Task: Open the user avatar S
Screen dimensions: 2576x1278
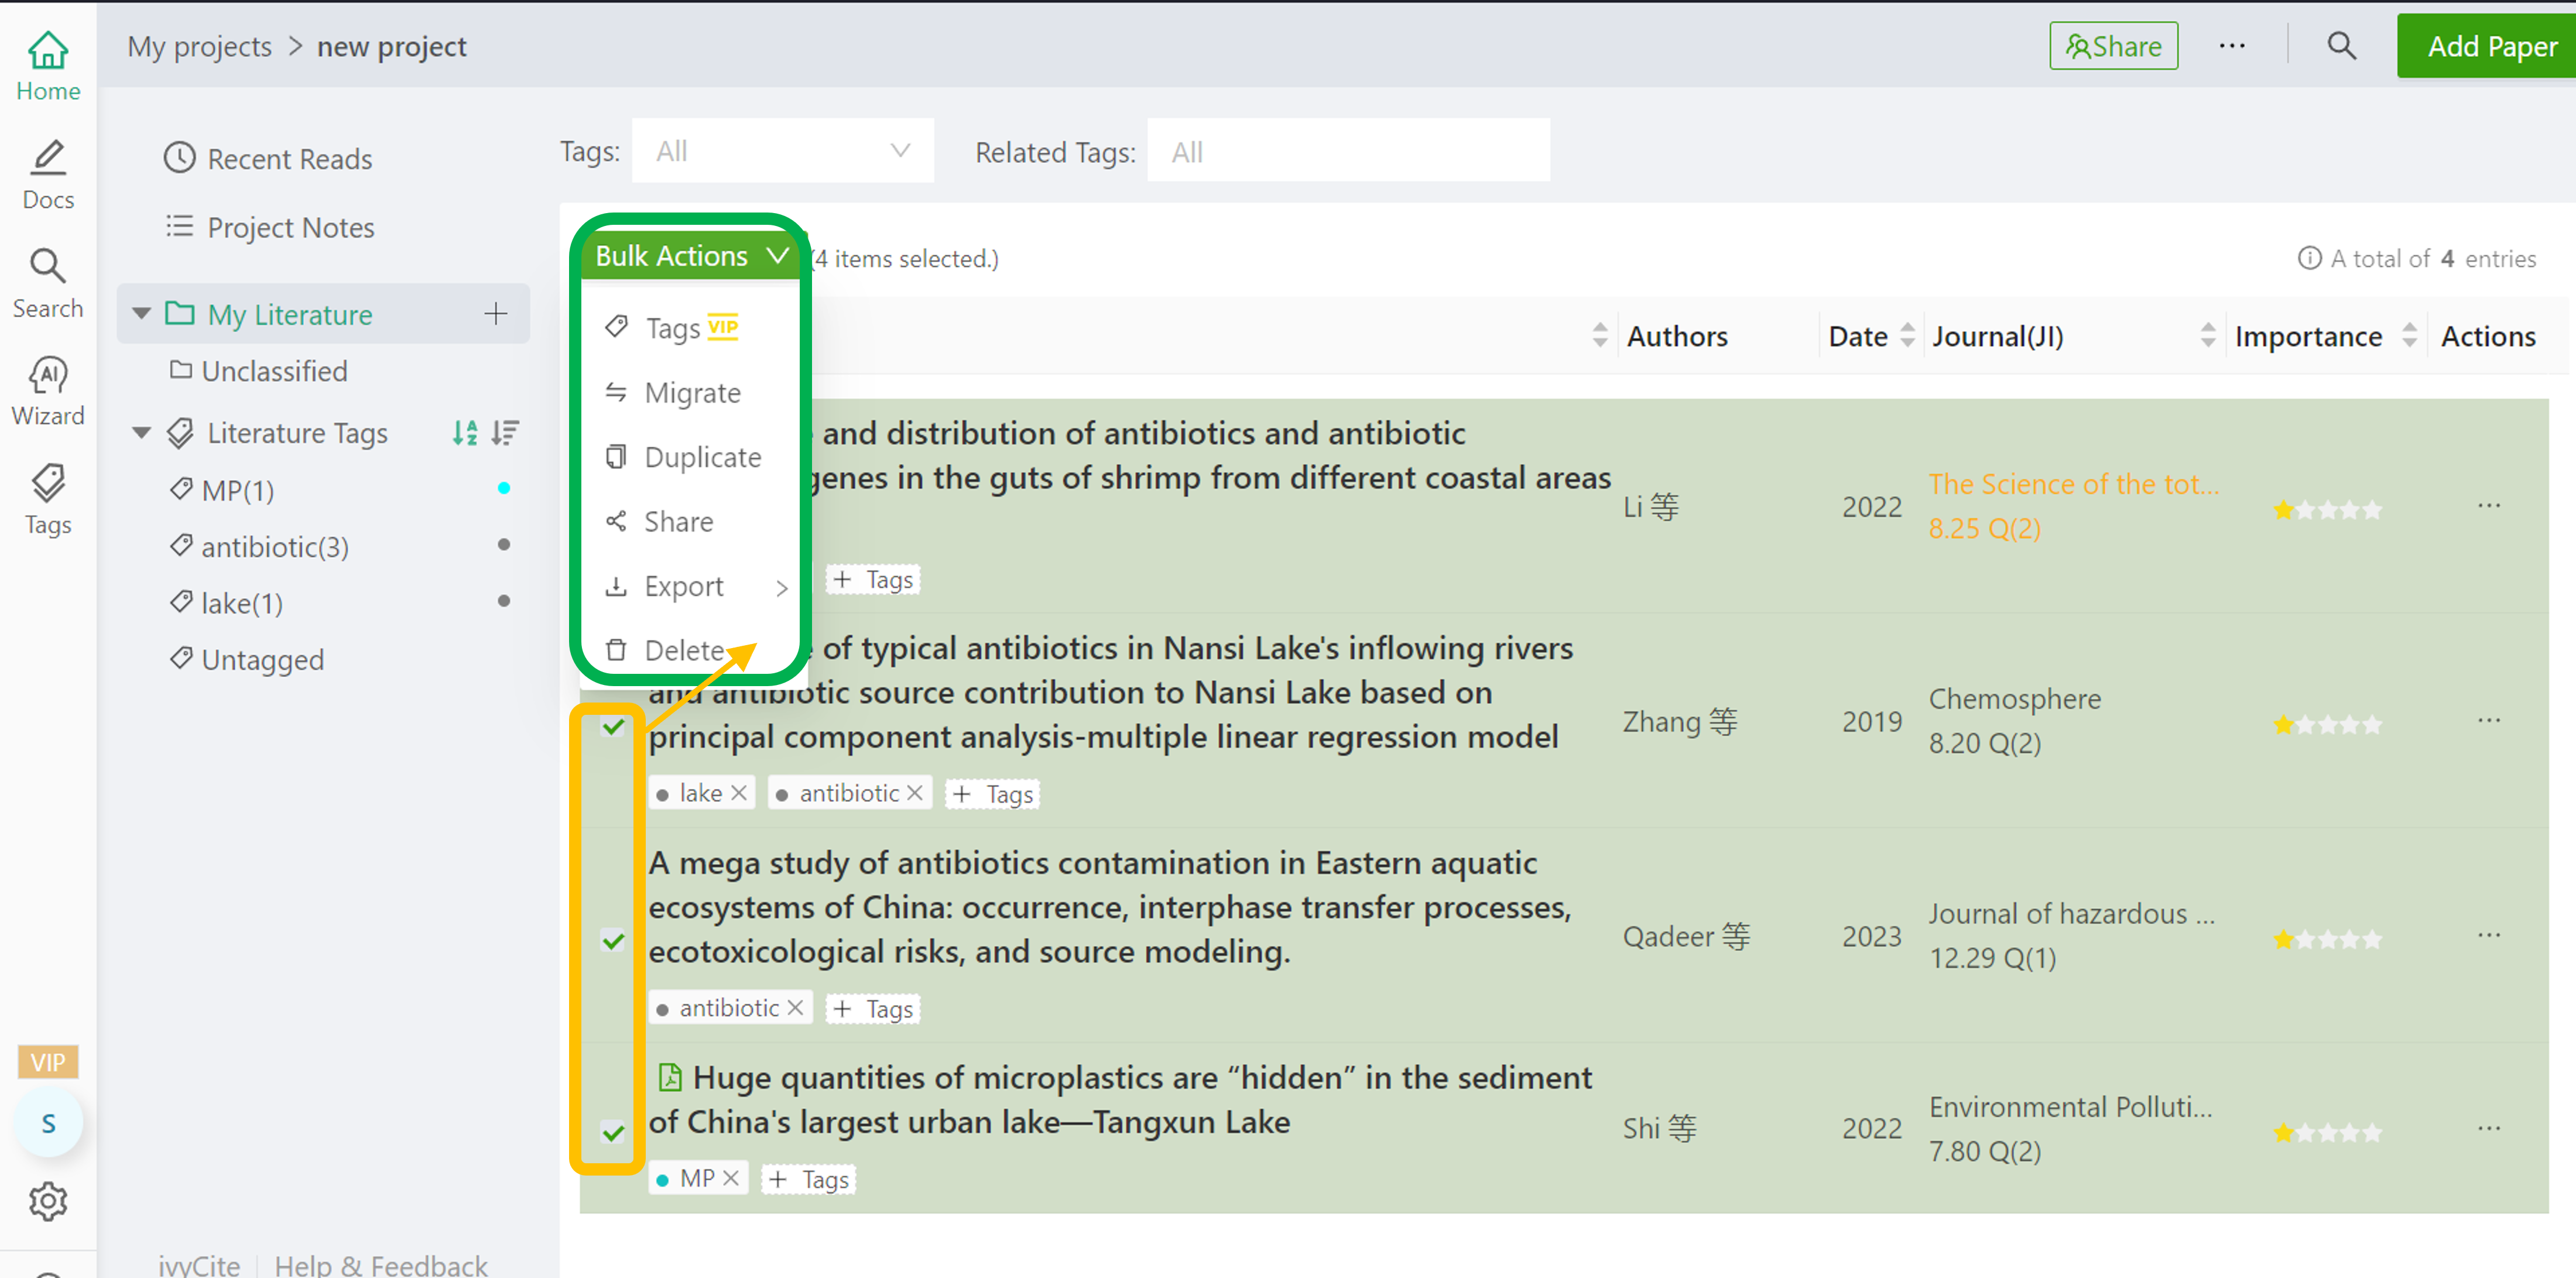Action: [x=48, y=1123]
